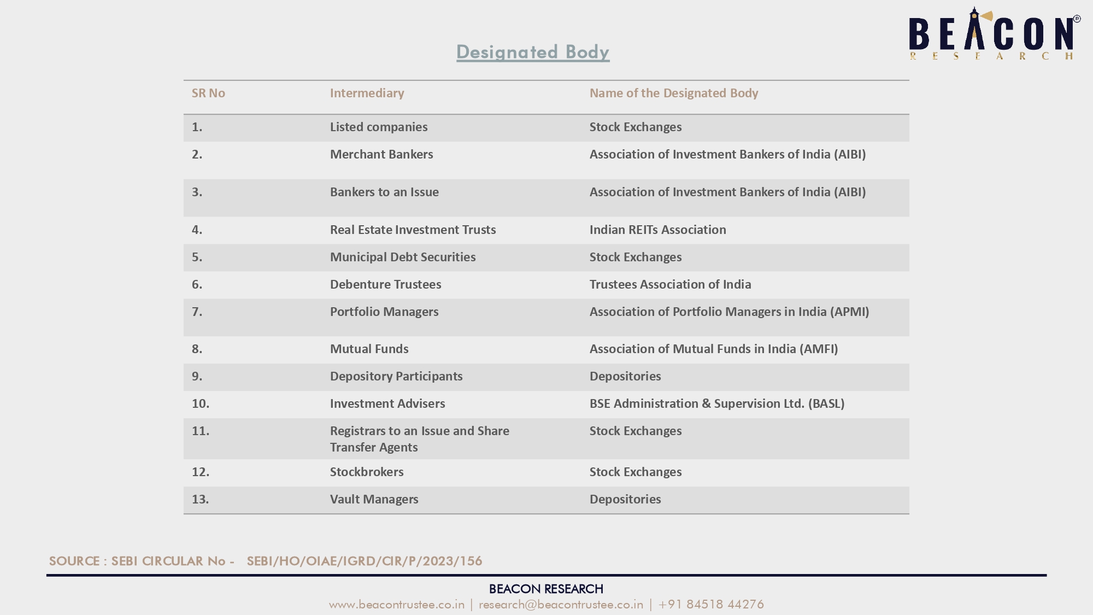Click 'Real Estate Investment Trusts' cell

coord(413,230)
